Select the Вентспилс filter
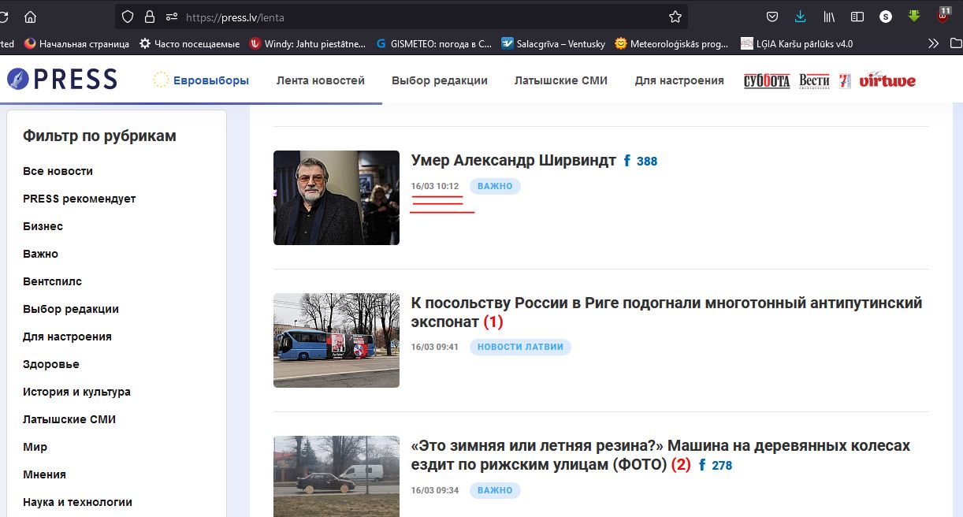This screenshot has width=963, height=517. click(x=53, y=281)
